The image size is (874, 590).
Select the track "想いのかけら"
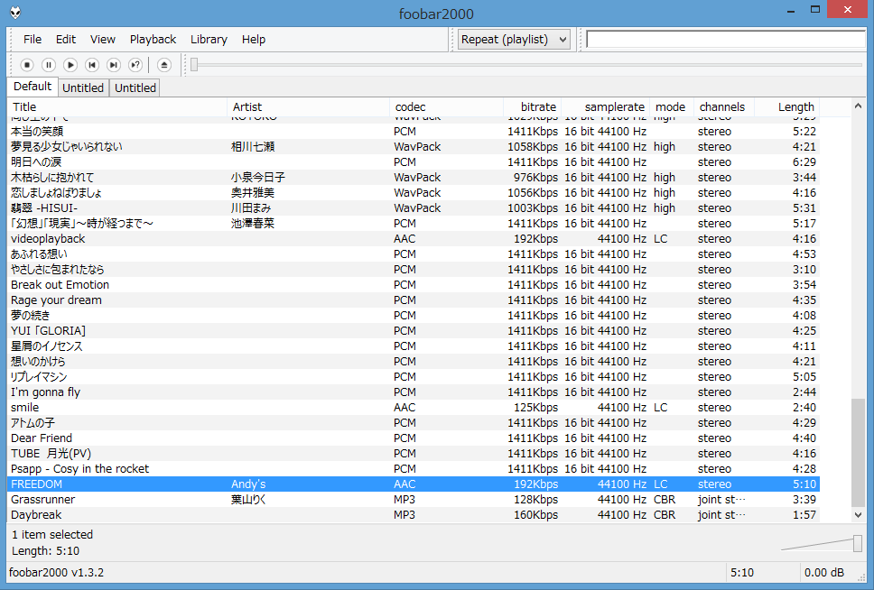point(413,362)
